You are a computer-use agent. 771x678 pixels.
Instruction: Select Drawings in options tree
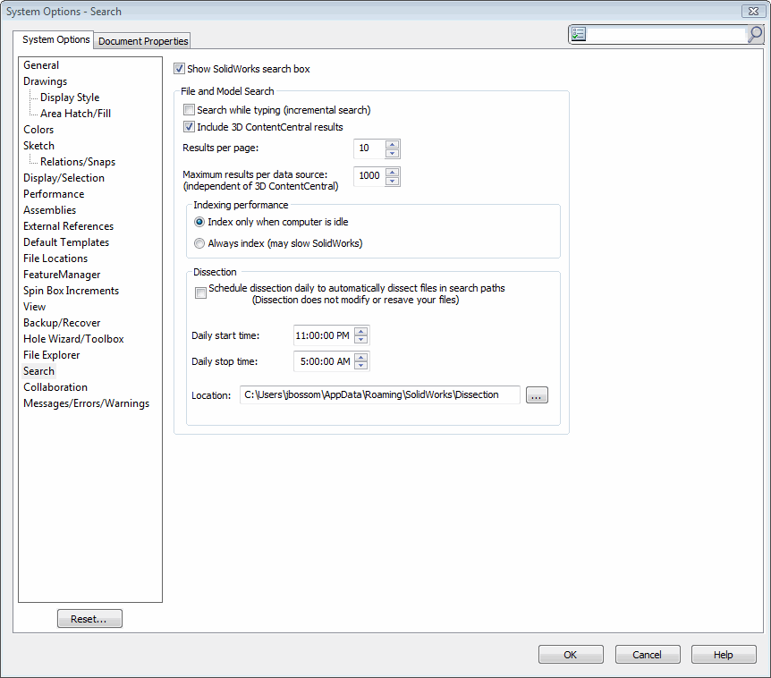[x=46, y=81]
